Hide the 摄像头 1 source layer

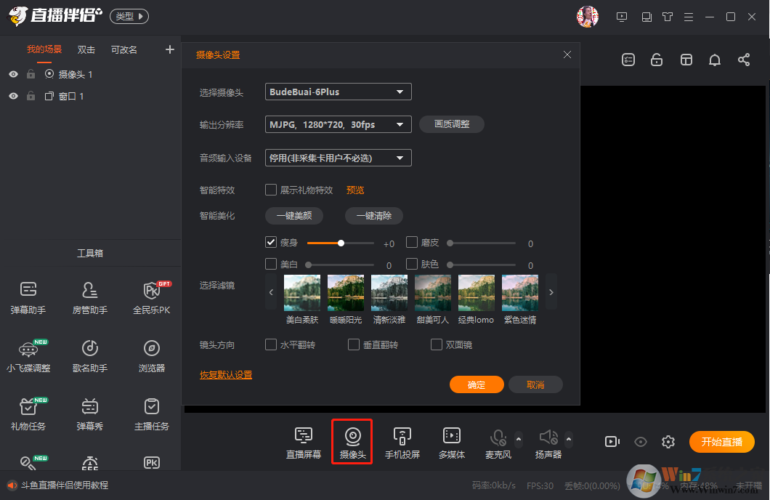click(x=13, y=74)
